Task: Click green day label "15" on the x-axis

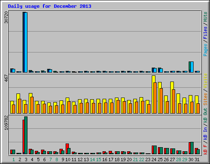Action: tap(98, 159)
